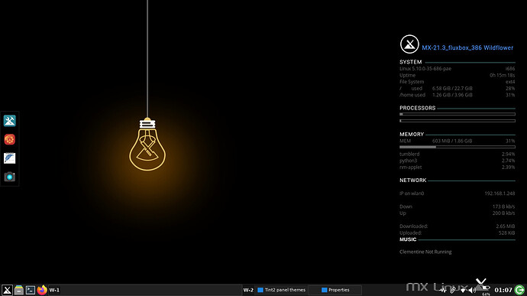
Task: Click the Linux 5.10.0-35-686-pae kernel text
Action: point(425,68)
